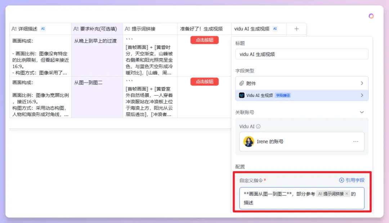Click the Vidu logo icon on 生视频 shortcut row

tap(242, 95)
